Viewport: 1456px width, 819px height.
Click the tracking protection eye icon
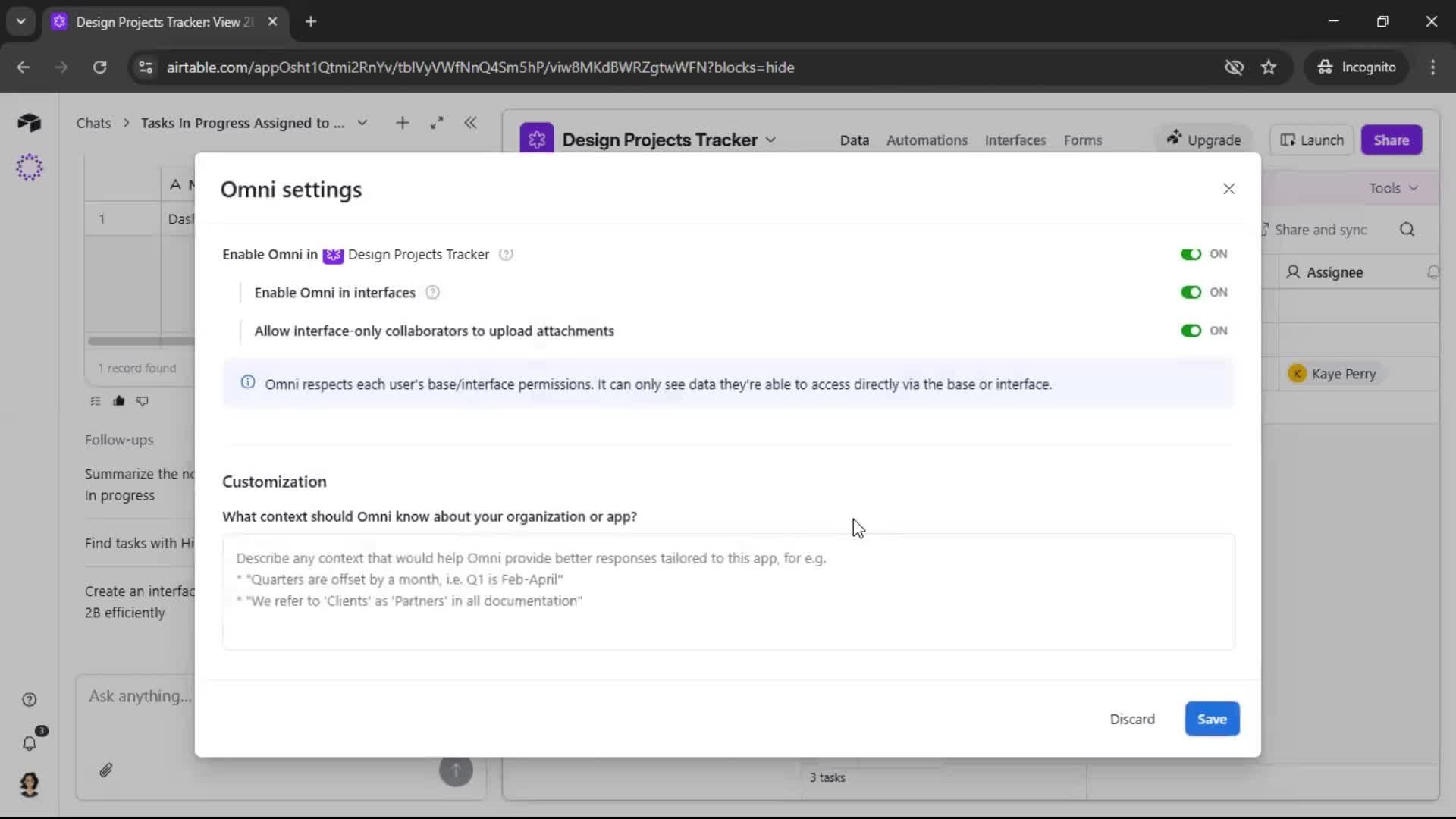[1234, 67]
